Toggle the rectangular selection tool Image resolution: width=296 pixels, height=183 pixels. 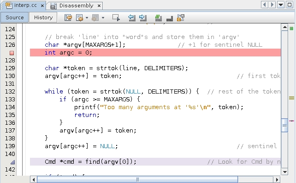[x=116, y=17]
